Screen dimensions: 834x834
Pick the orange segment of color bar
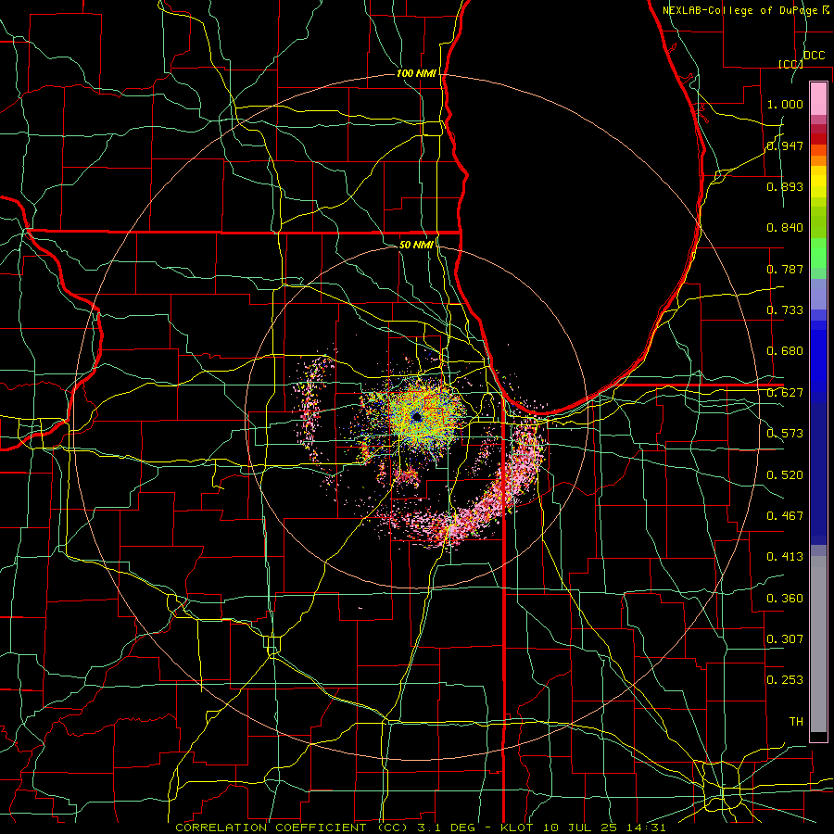click(x=818, y=160)
